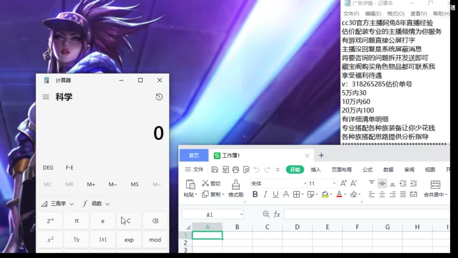Viewport: 458px width, 258px height.
Task: Increase font size with A+ icon
Action: [343, 183]
